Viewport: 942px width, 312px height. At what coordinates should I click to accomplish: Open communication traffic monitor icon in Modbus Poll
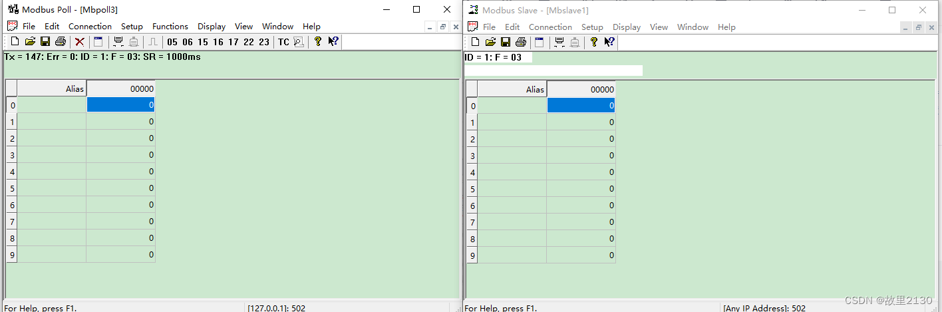pyautogui.click(x=299, y=42)
